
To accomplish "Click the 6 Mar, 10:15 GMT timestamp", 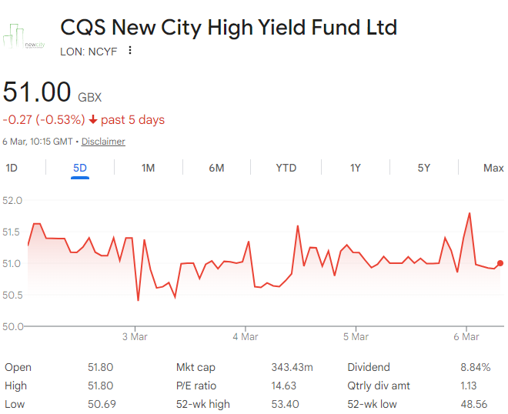I will tap(38, 142).
